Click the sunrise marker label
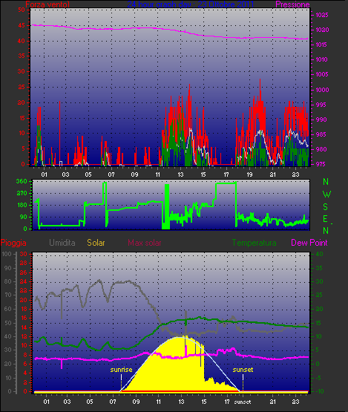 coord(121,370)
